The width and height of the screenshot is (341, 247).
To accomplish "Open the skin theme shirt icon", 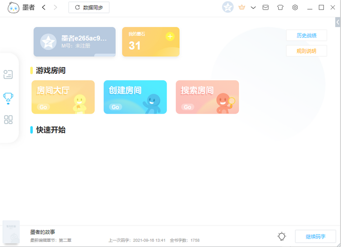I will click(280, 8).
